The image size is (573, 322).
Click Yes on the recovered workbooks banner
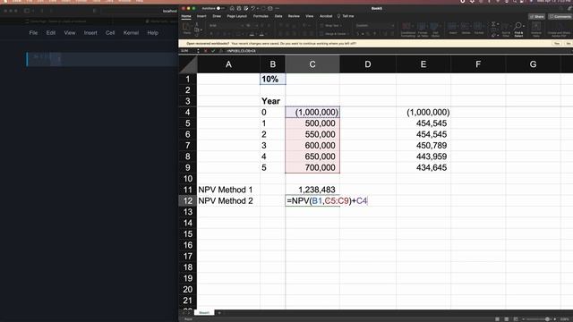(x=557, y=44)
